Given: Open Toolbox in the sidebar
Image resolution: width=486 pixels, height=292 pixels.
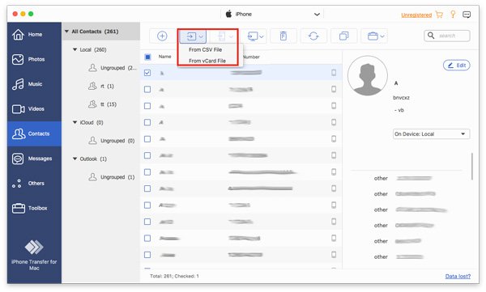Looking at the screenshot, I should [34, 208].
